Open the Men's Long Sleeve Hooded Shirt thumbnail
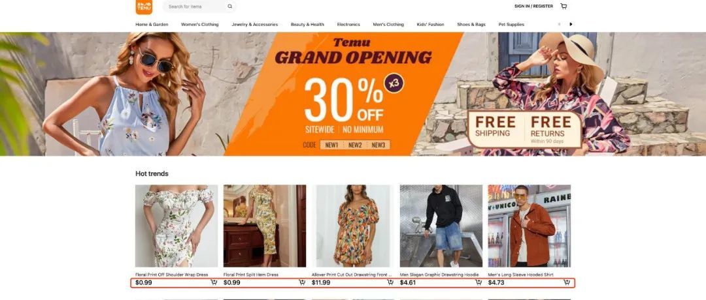The image size is (706, 300). click(x=529, y=226)
